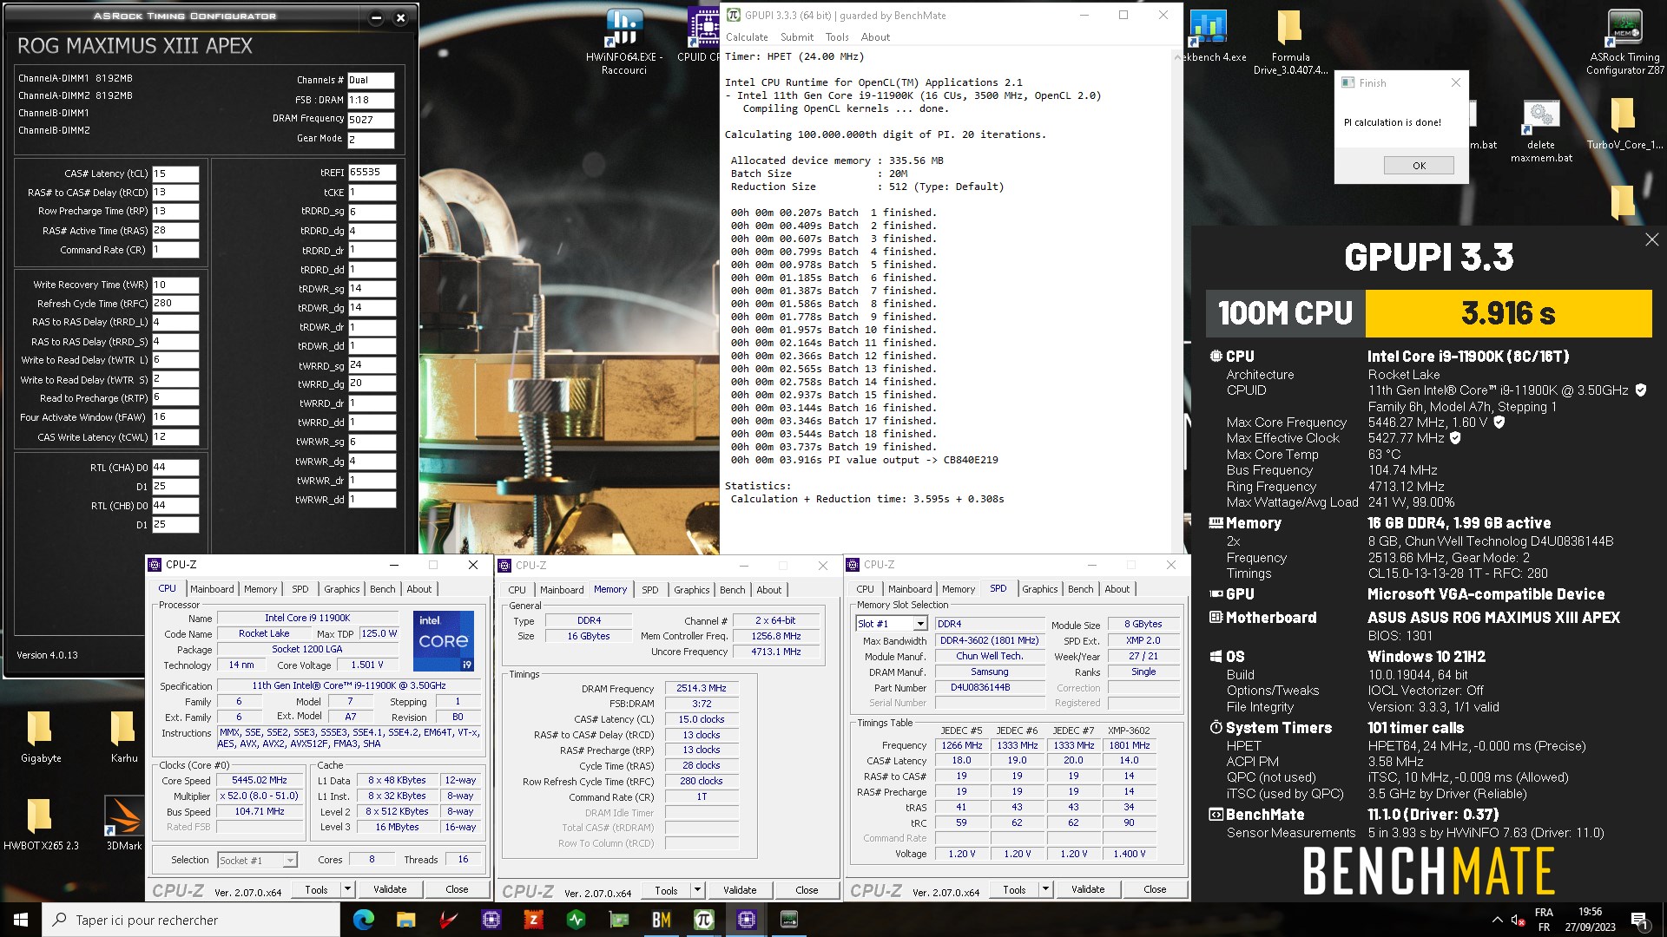
Task: Click the CAS# Latency (tCL) field
Action: (175, 174)
